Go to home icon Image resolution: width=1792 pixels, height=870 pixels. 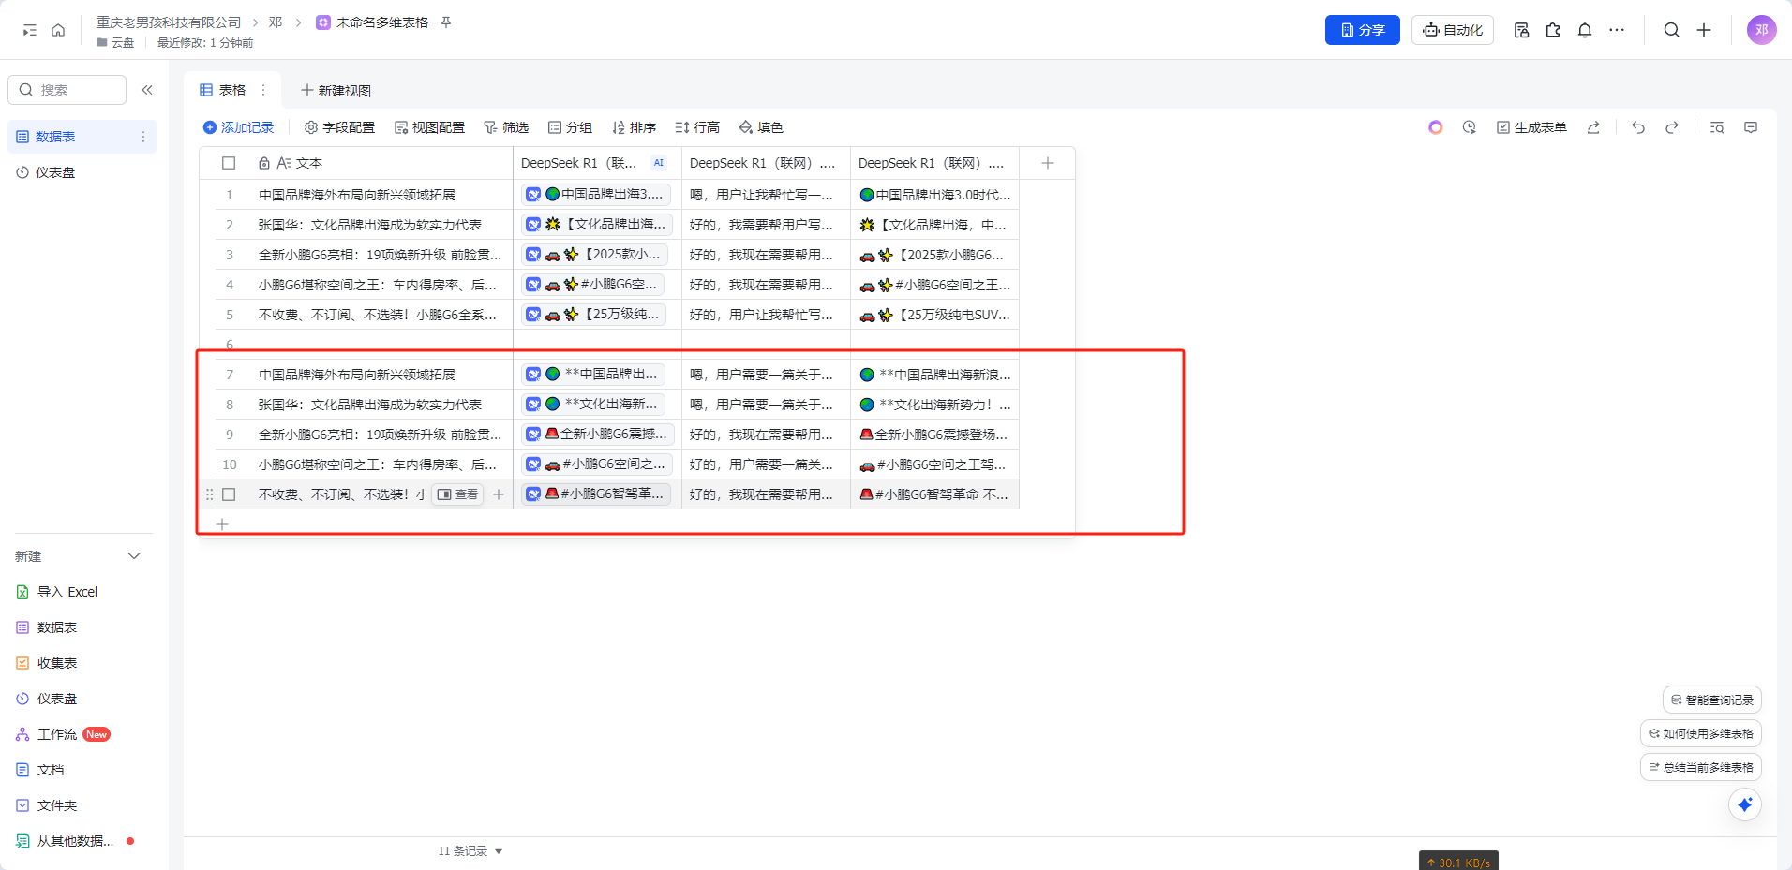tap(58, 30)
